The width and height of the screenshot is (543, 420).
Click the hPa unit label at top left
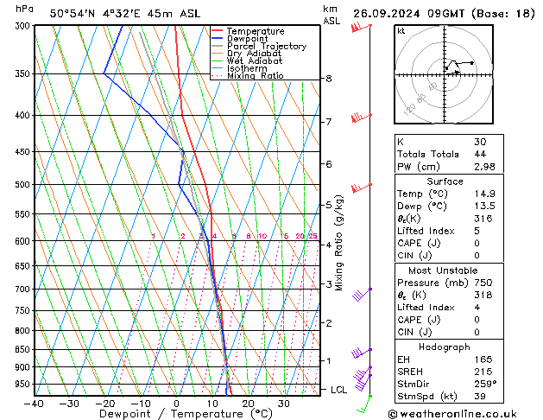pyautogui.click(x=24, y=9)
